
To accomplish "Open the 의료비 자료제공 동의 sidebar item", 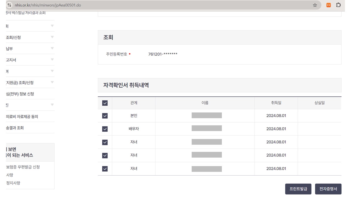I will click(22, 117).
